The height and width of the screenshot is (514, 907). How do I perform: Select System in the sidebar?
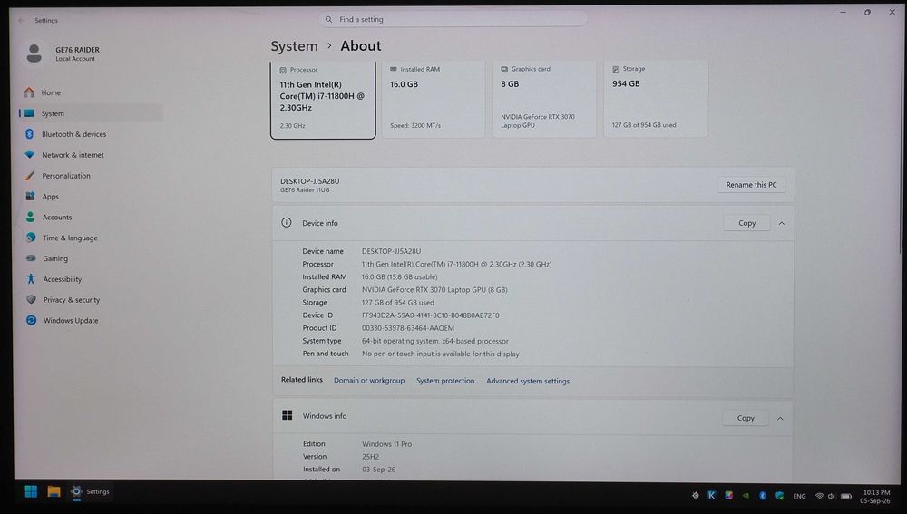[92, 113]
